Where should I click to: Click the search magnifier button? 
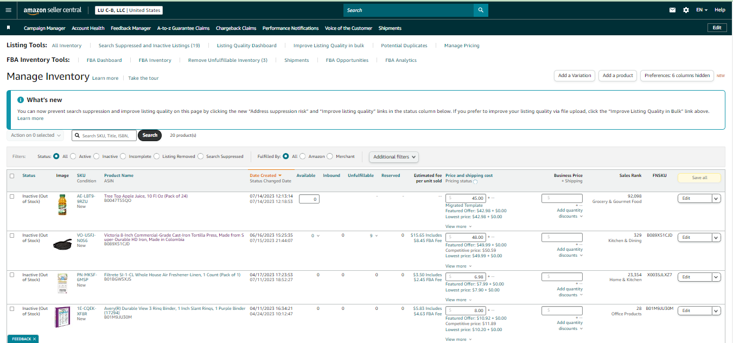point(481,10)
